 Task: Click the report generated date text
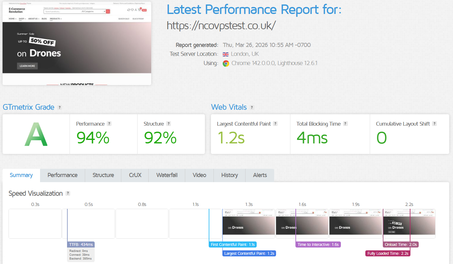pos(267,45)
